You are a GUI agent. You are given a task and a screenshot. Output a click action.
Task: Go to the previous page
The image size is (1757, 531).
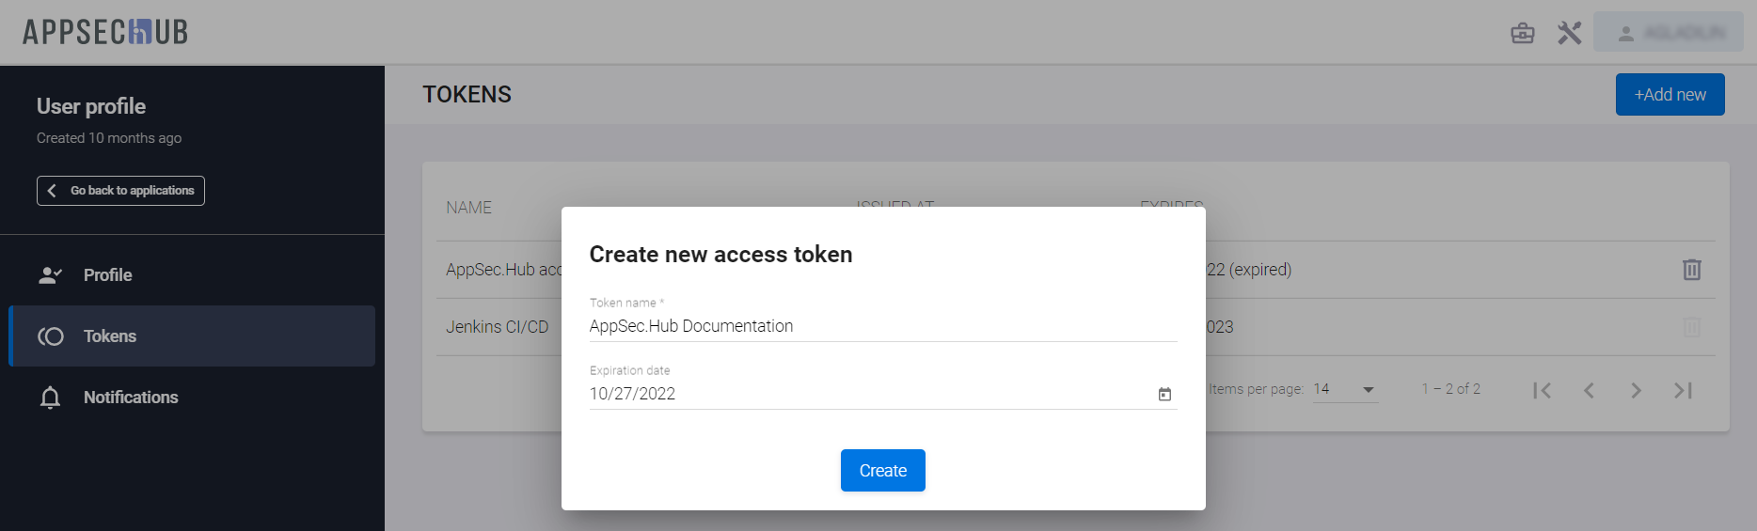tap(1589, 390)
